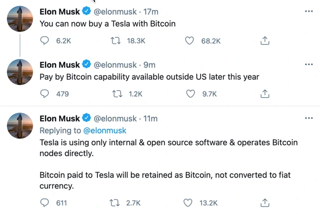The width and height of the screenshot is (320, 214).
Task: Open reply on the 9m tweet with 479 replies
Action: [45, 94]
